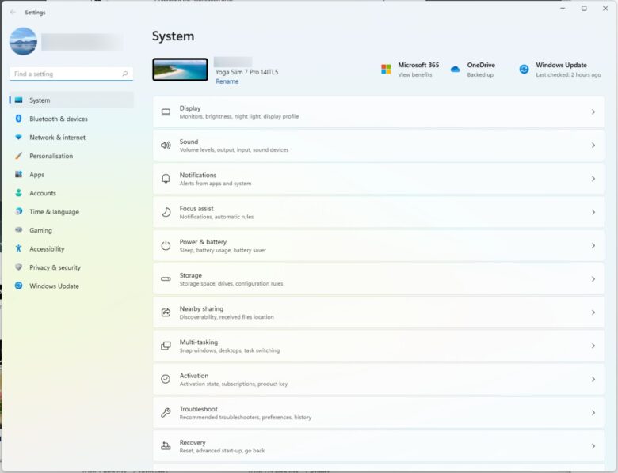Screen dimensions: 618x473
Task: Click the Display monitor icon
Action: (166, 112)
